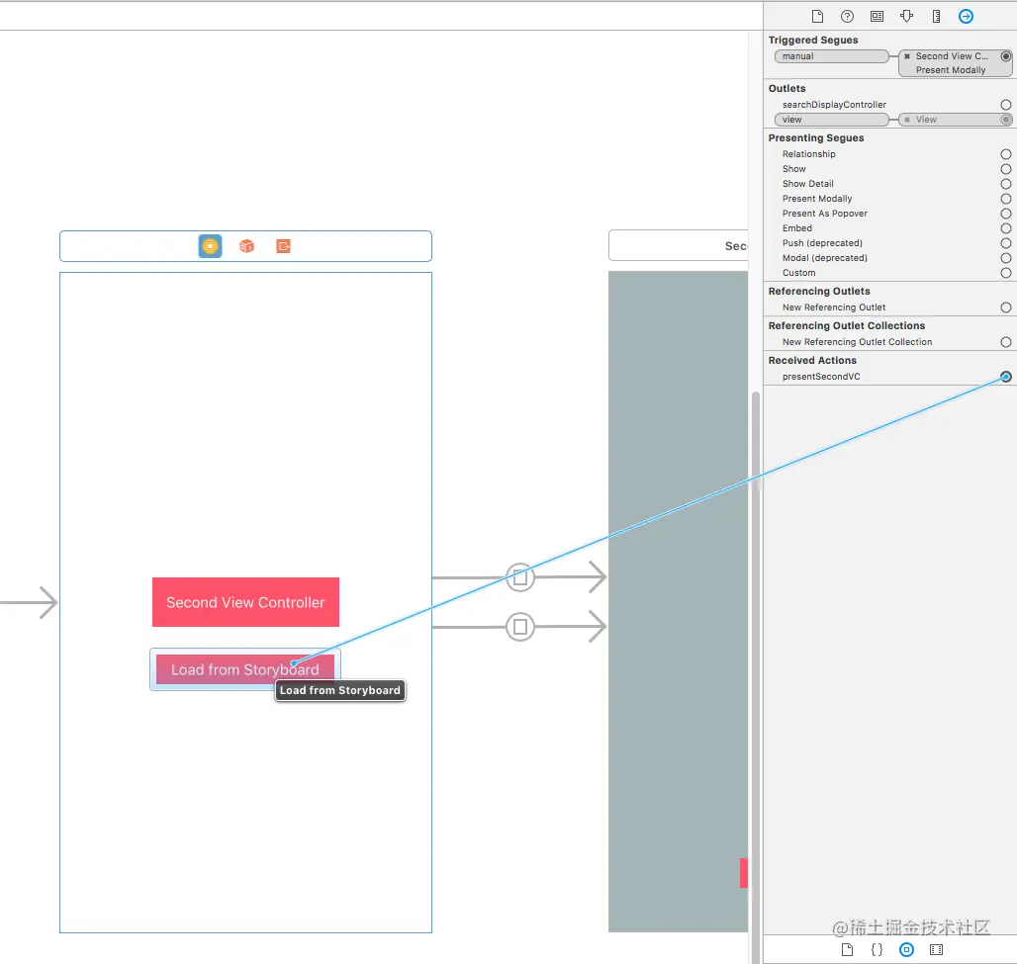Viewport: 1017px width, 964px height.
Task: Click the searchDisplayController outlet circle
Action: coord(1005,105)
